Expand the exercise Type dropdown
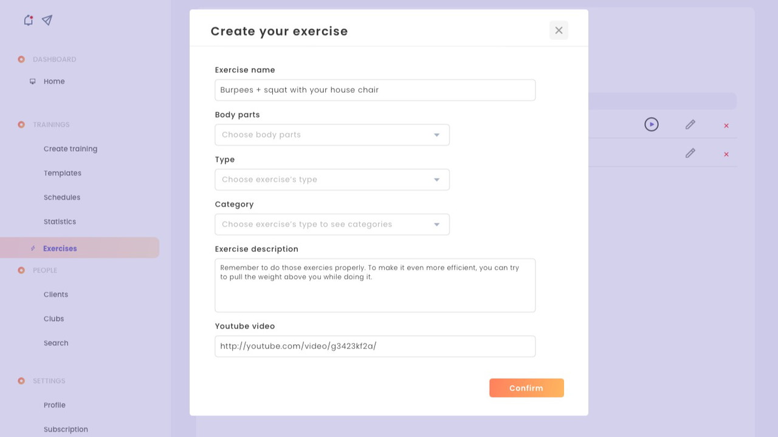The image size is (778, 437). coord(332,180)
